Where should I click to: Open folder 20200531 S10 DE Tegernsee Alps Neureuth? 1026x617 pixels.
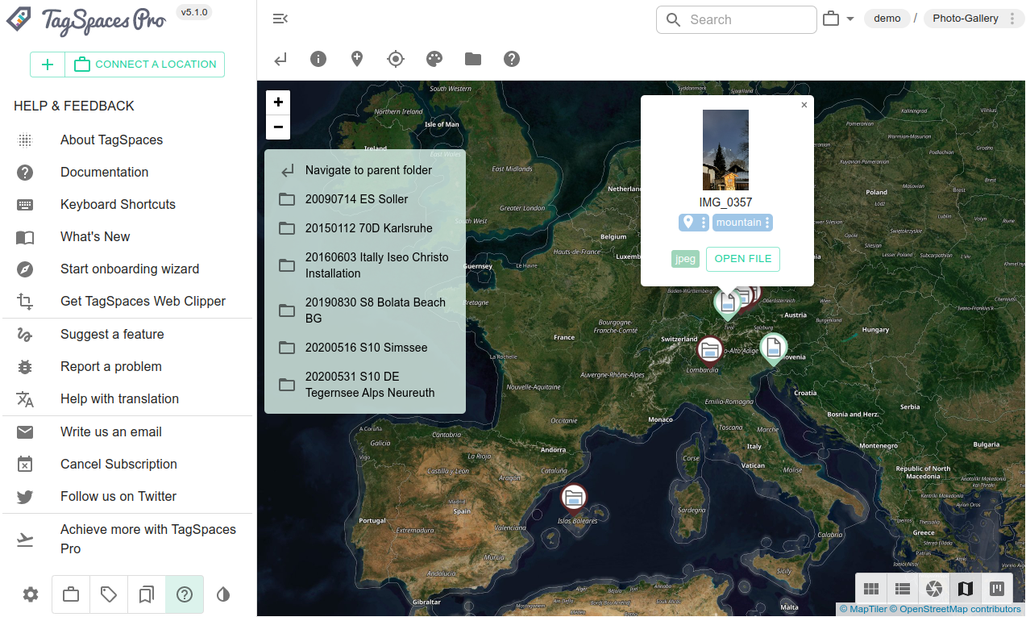[365, 385]
